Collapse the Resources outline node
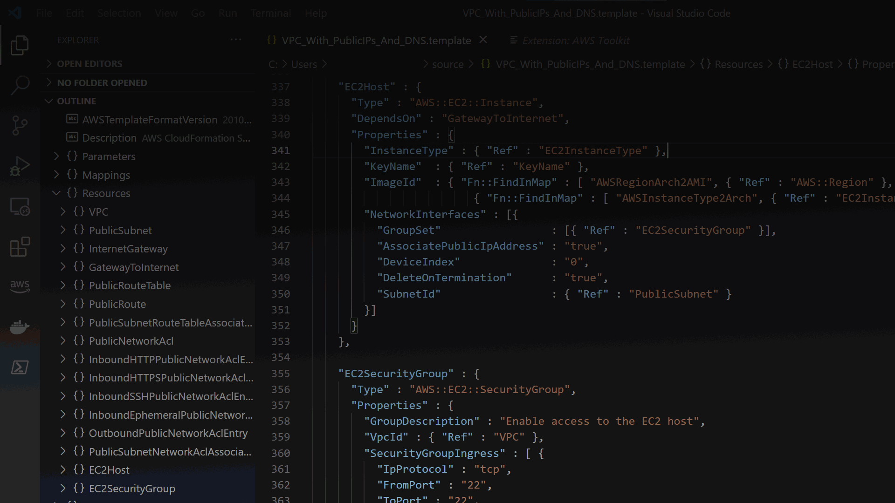 pyautogui.click(x=56, y=193)
